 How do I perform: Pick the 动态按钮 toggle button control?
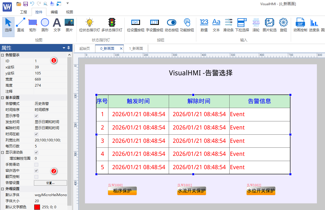point(172,25)
